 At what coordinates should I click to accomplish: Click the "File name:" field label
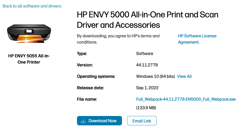[x=87, y=99]
